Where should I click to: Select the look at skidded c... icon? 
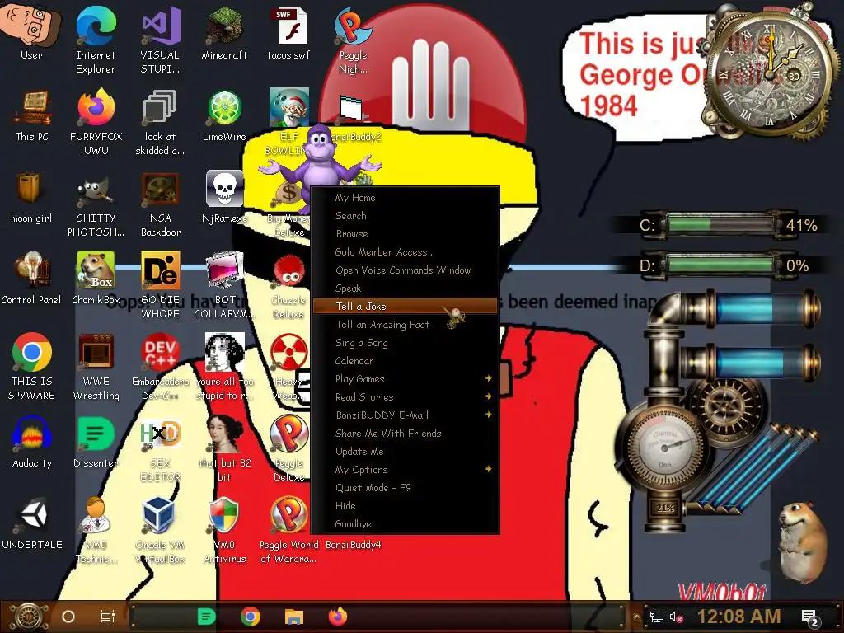160,122
